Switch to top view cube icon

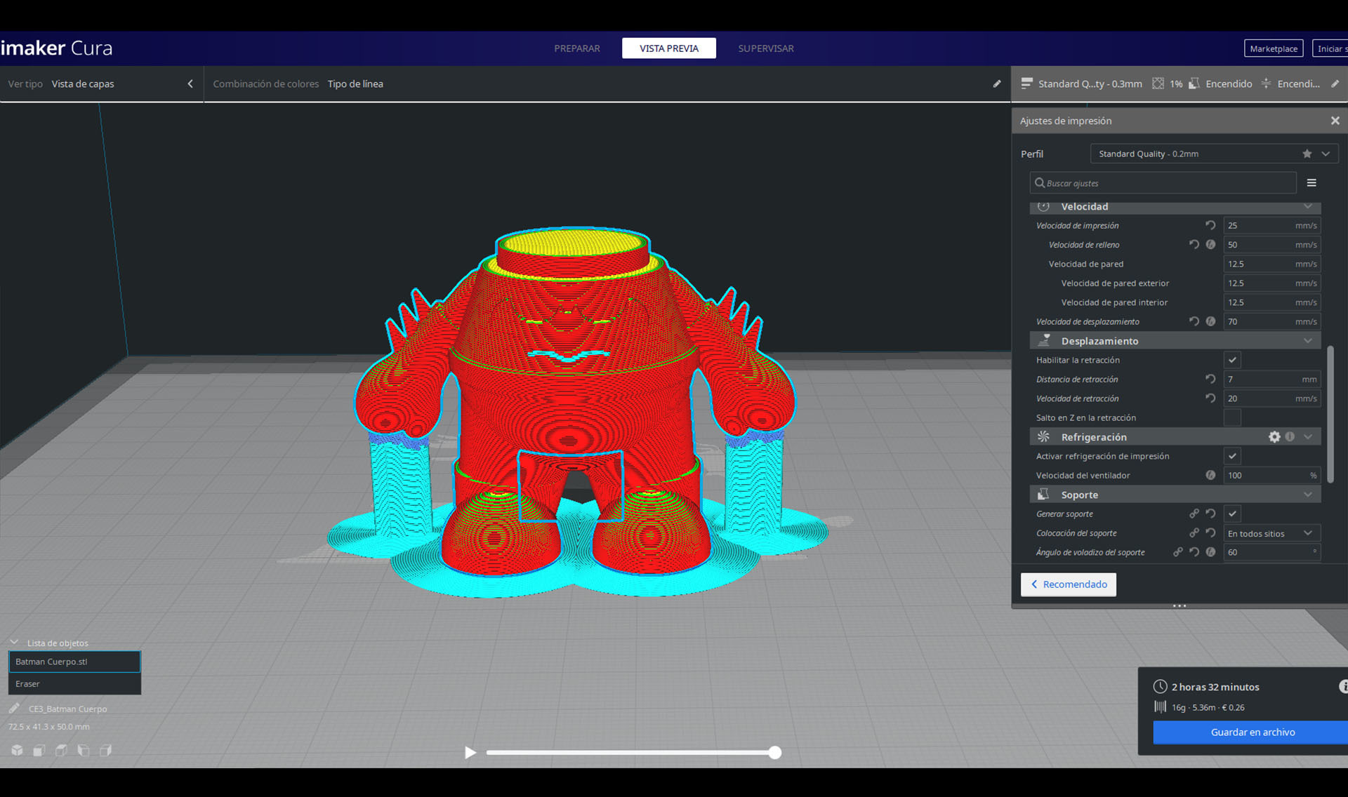pos(61,750)
